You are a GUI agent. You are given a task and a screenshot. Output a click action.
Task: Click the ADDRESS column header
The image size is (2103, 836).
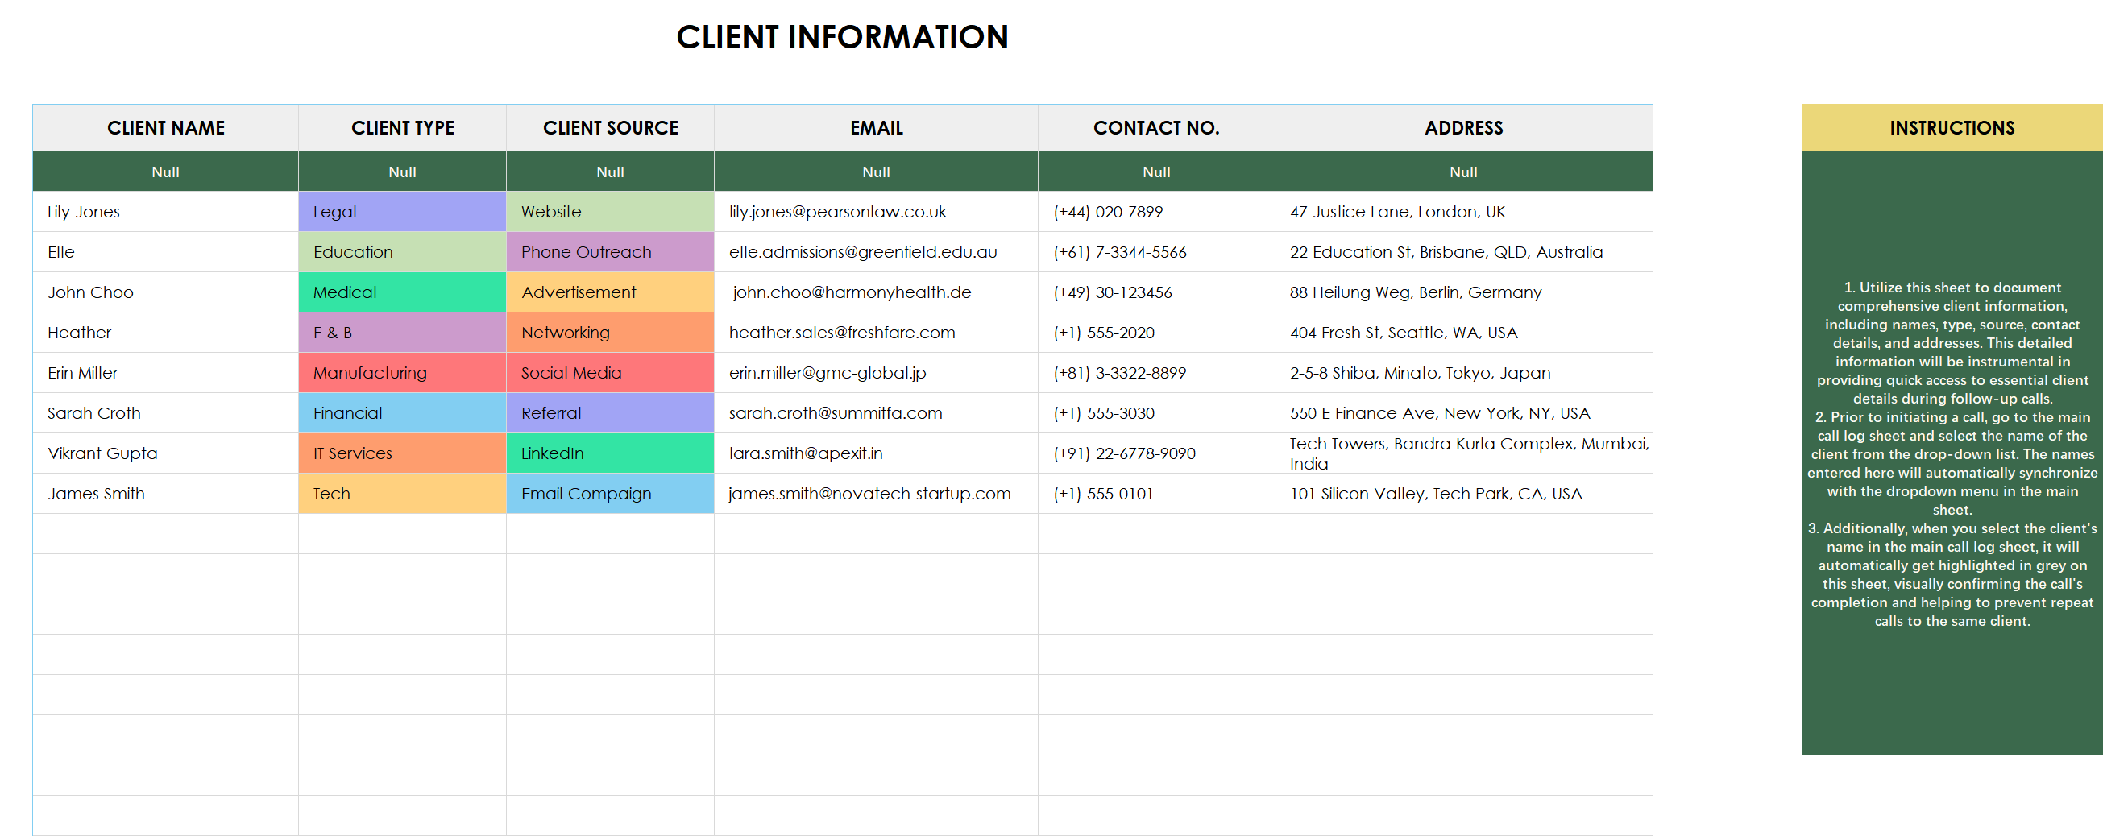click(1464, 128)
